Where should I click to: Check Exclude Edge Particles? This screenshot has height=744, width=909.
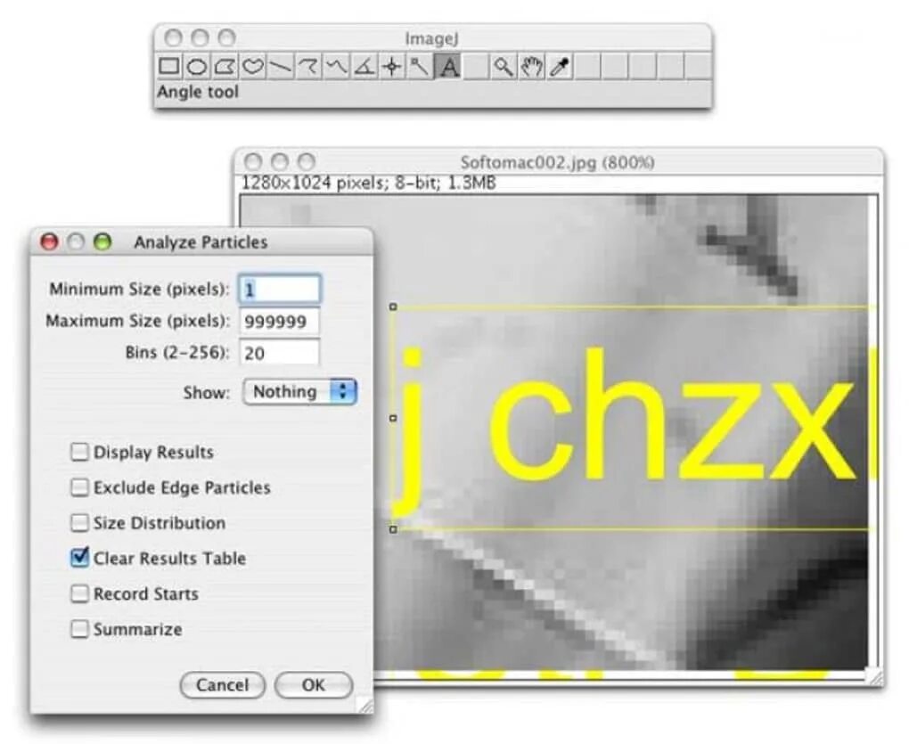79,486
